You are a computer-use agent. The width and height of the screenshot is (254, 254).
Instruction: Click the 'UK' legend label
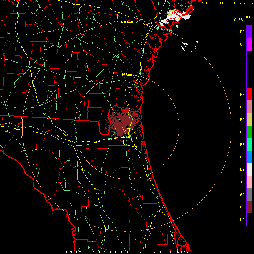coord(242,44)
